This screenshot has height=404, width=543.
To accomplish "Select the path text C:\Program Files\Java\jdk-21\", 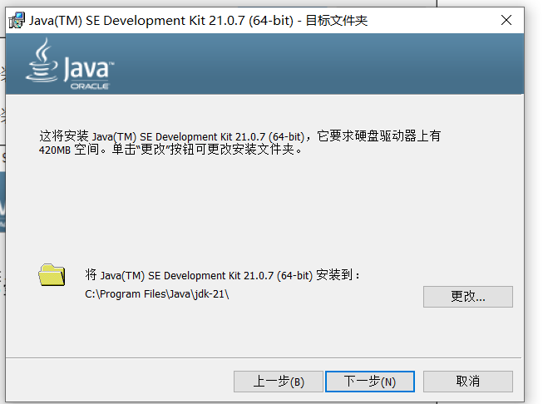I will coord(157,294).
